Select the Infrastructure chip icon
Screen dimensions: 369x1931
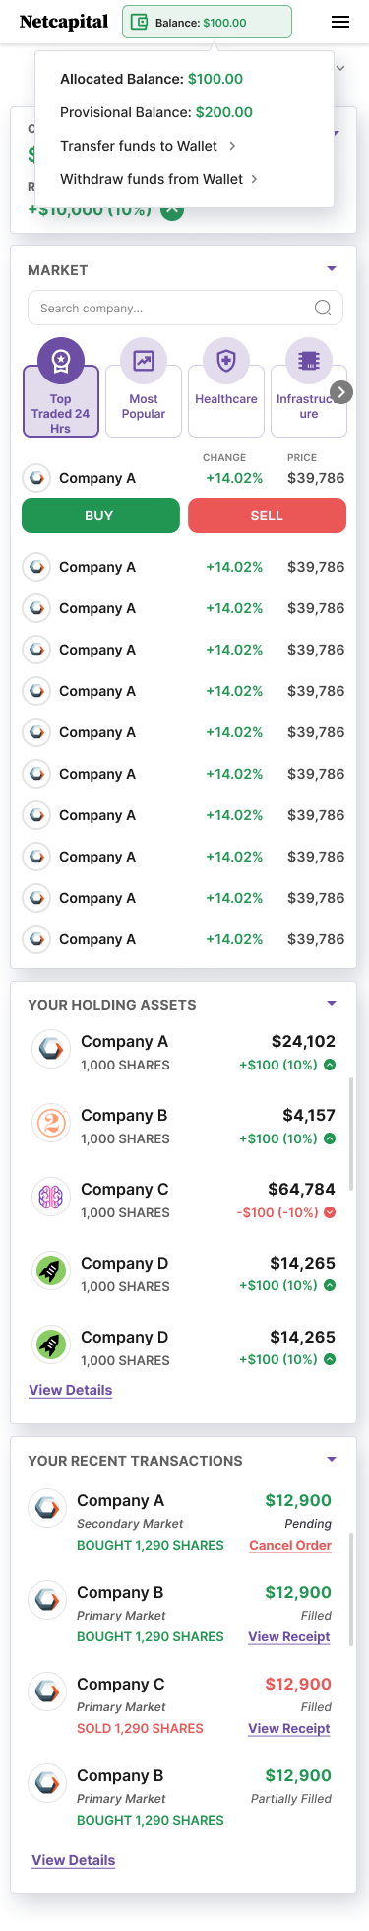(309, 361)
